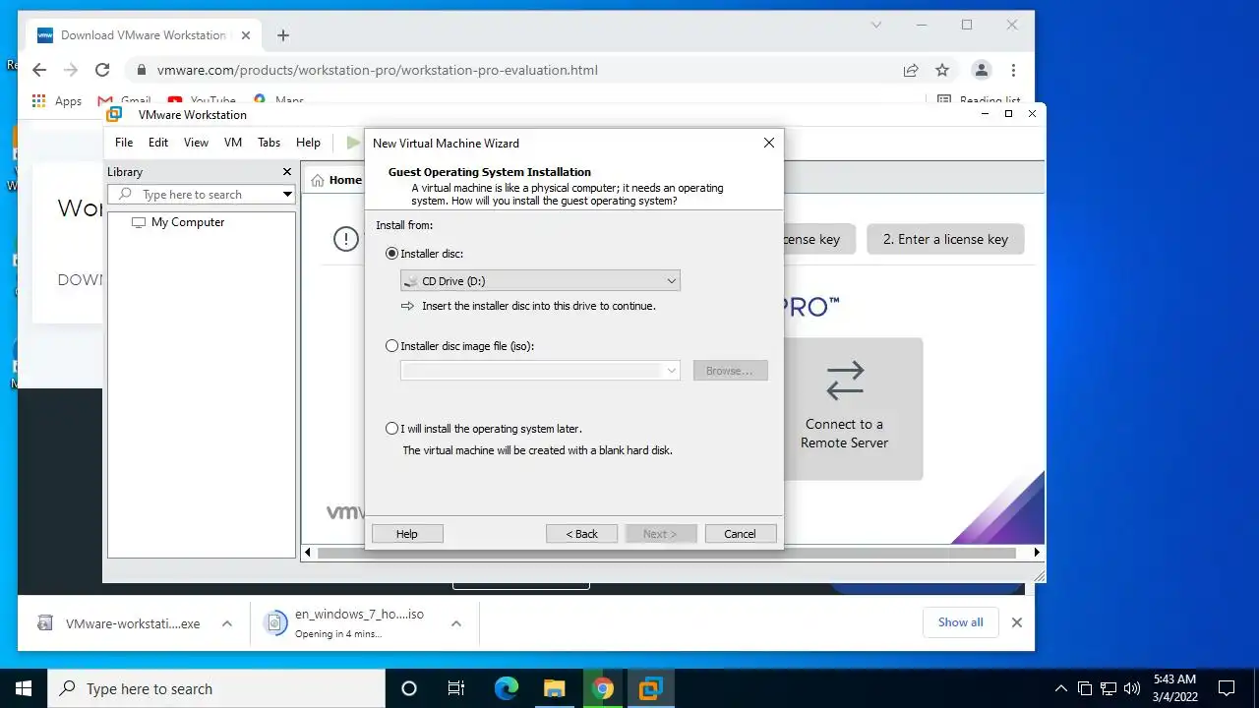Click the share page icon in Chrome
Viewport: 1259px width, 708px height.
click(x=911, y=70)
